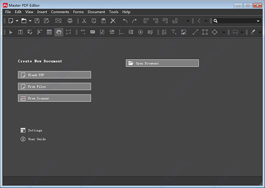Open the Forms menu
Screen dimensions: 265x188
click(78, 12)
